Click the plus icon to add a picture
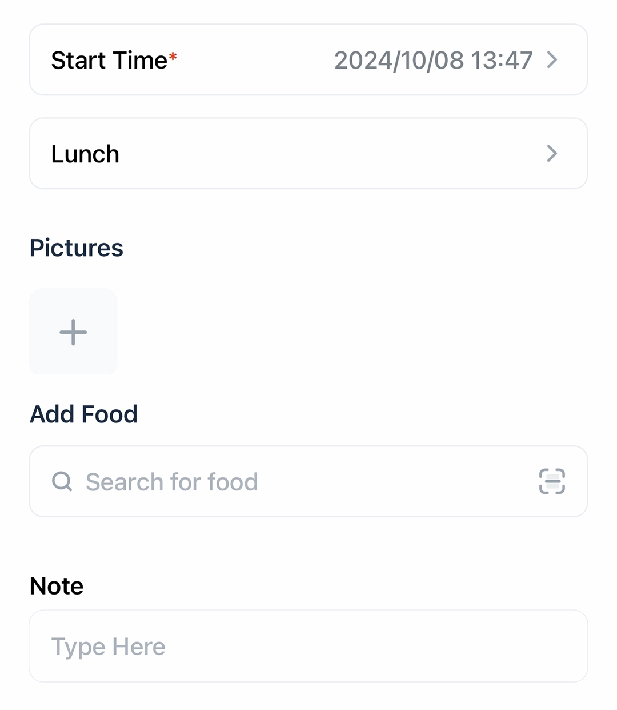The width and height of the screenshot is (617, 710). pos(73,332)
